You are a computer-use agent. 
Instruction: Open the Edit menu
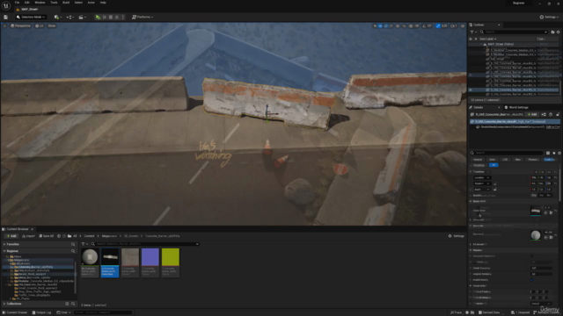click(x=27, y=3)
